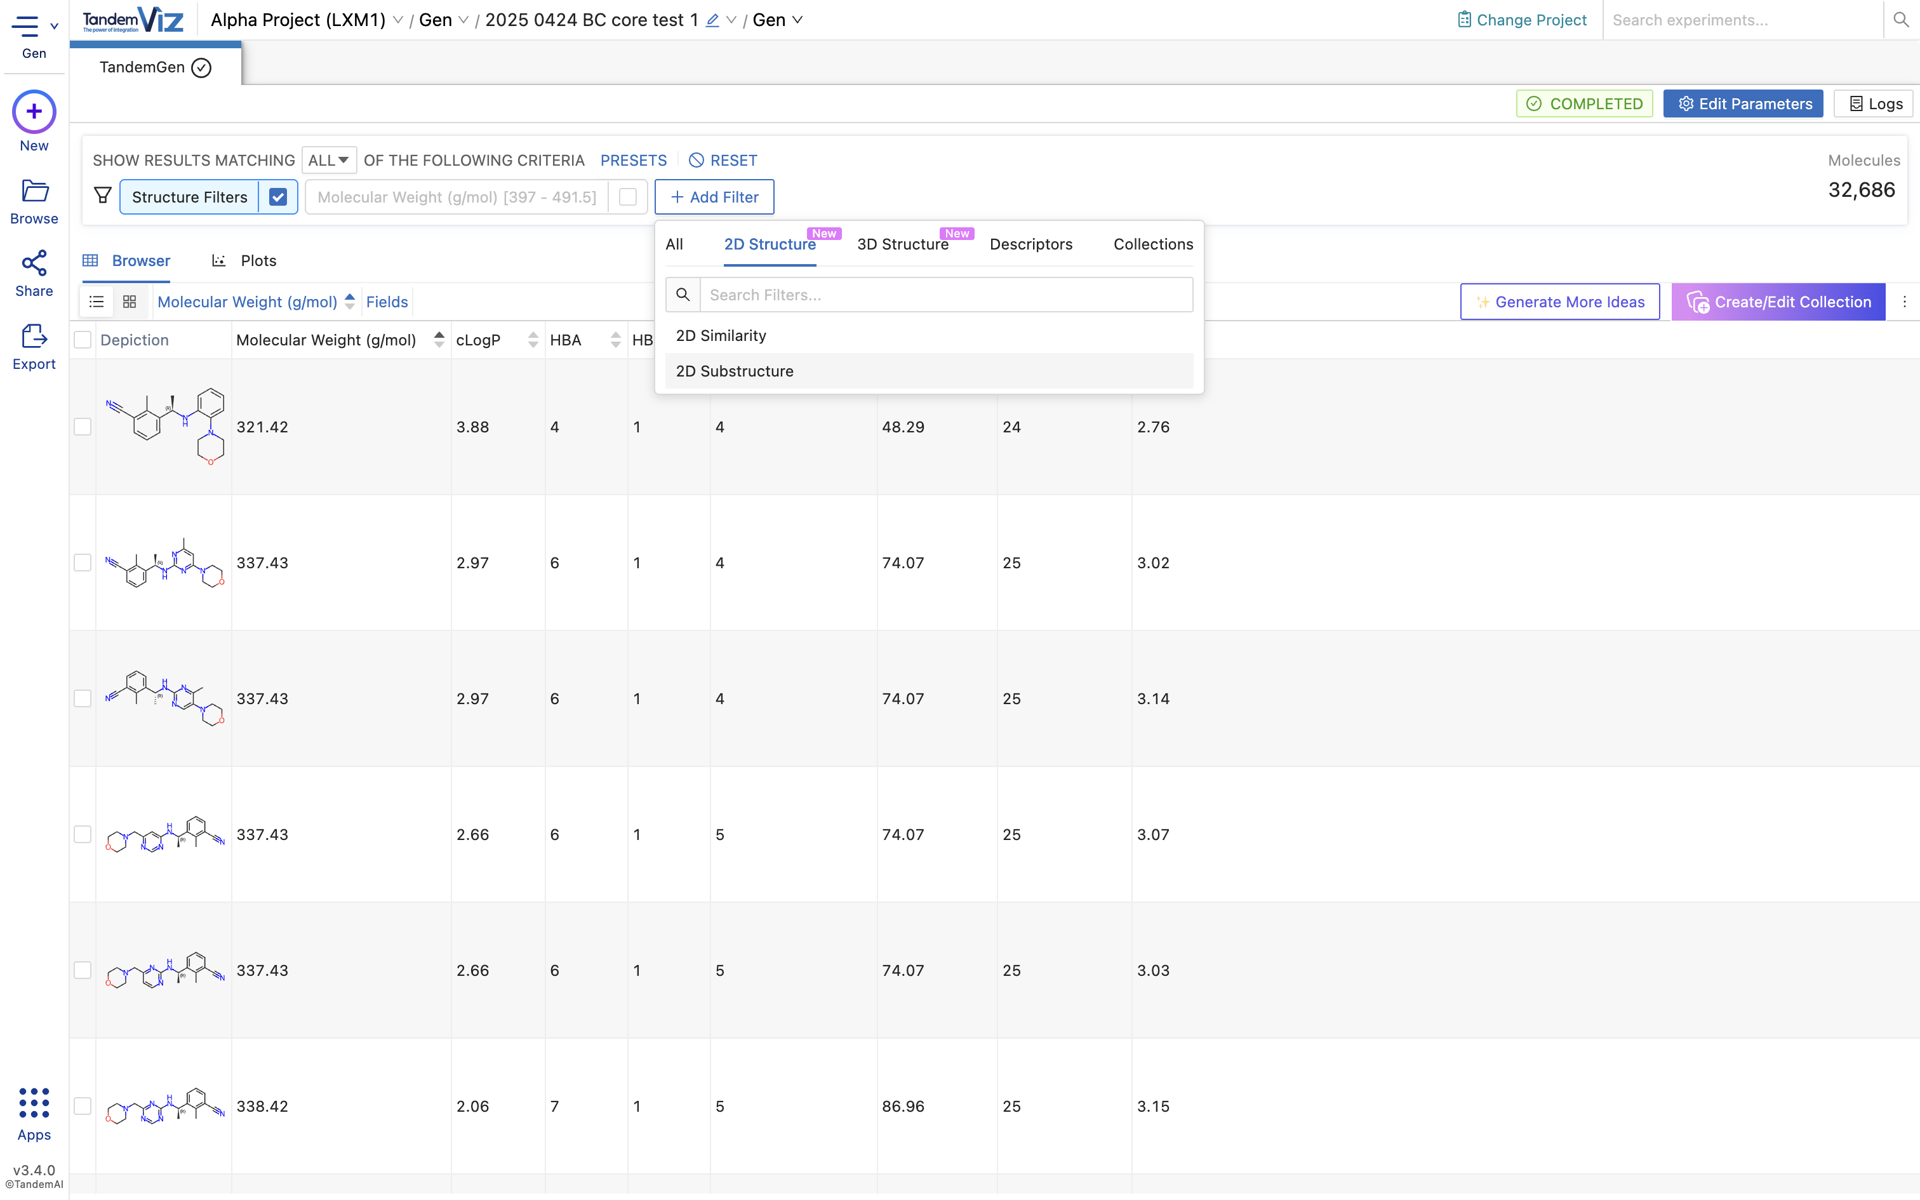Open the Share icon in sidebar
The width and height of the screenshot is (1920, 1200).
(x=34, y=263)
